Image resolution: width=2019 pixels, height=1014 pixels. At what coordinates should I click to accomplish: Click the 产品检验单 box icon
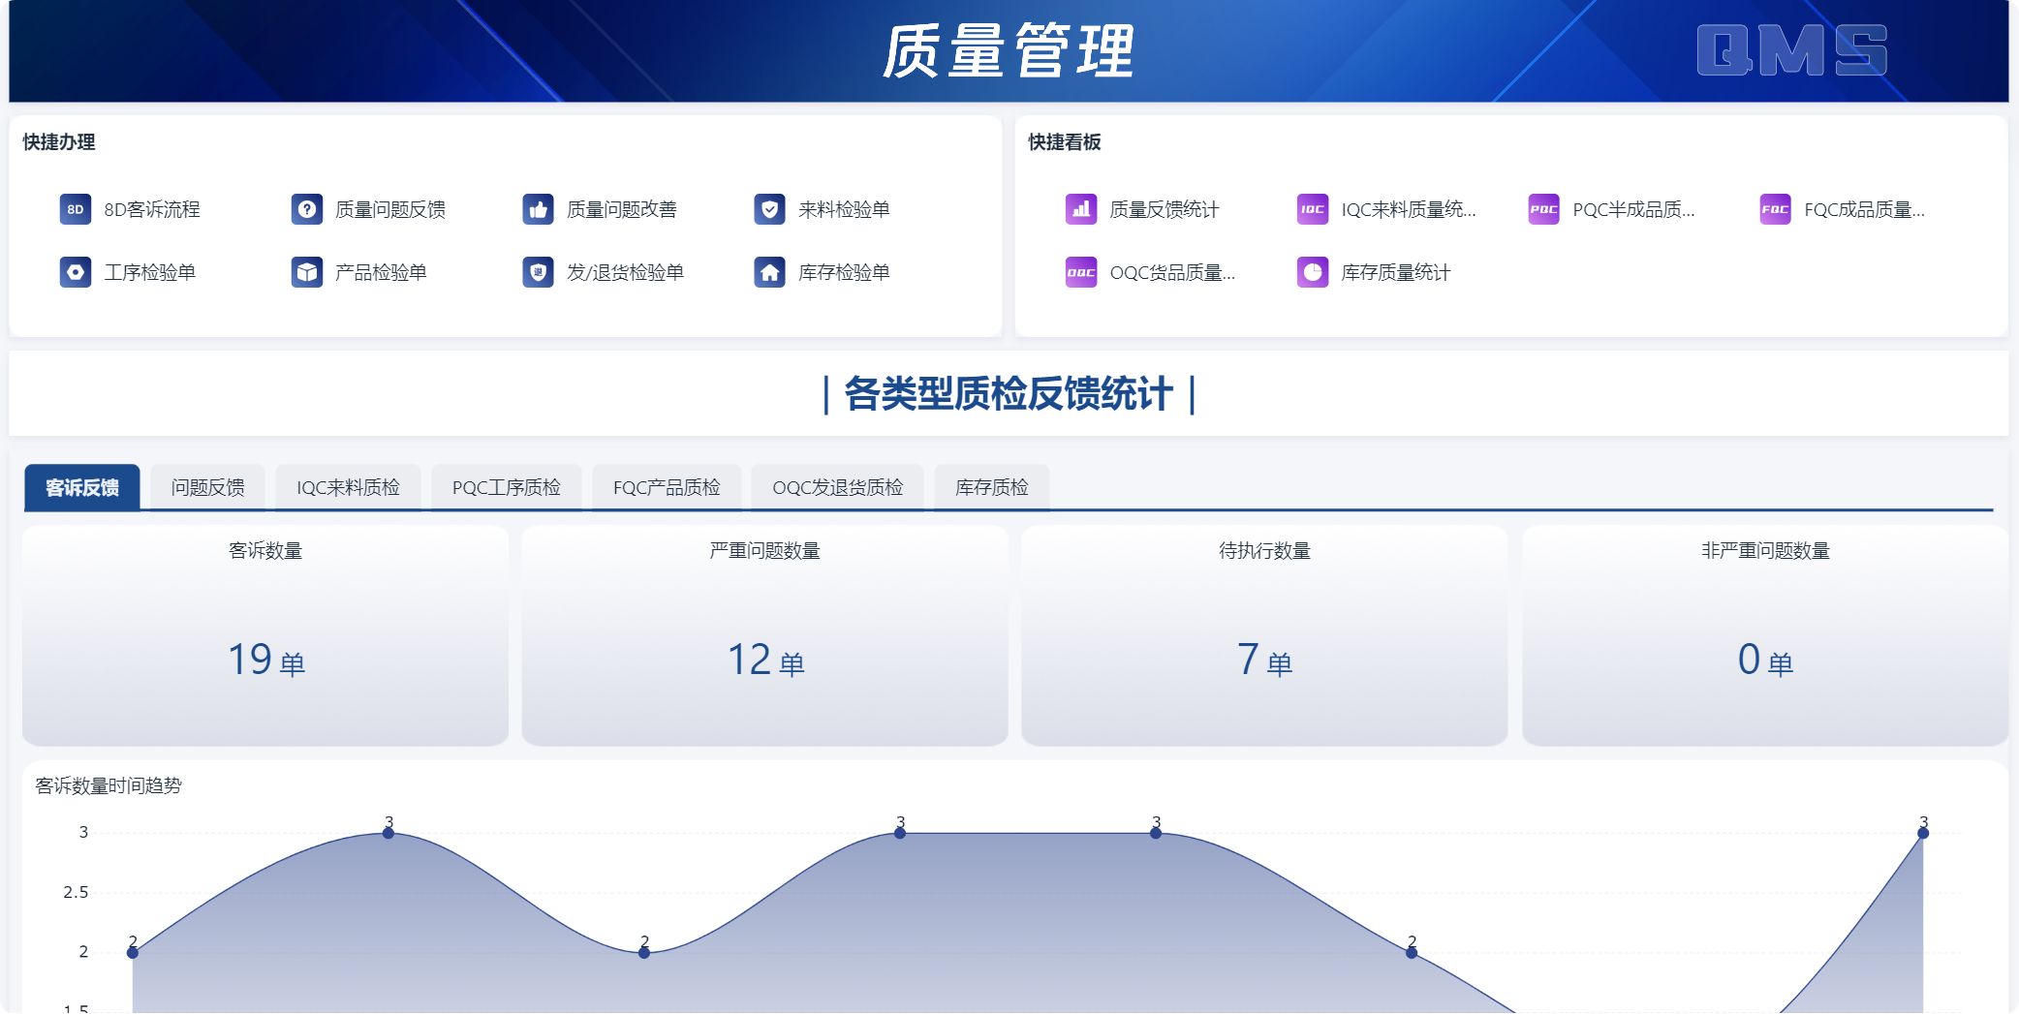coord(307,272)
